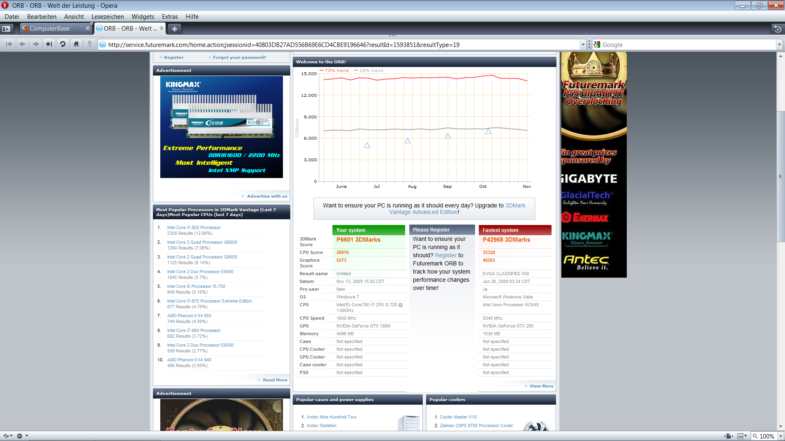785x441 pixels.
Task: Click the 3DMark Vantage Advanced Edition link
Action: pos(424,212)
